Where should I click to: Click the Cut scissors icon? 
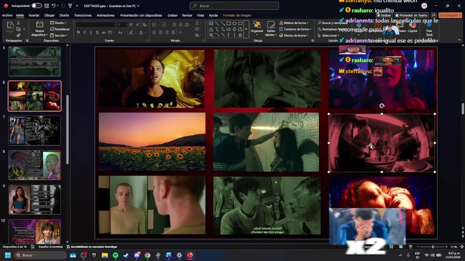point(18,23)
